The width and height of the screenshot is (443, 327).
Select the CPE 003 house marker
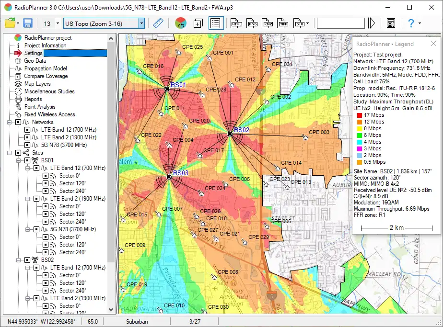(305, 137)
